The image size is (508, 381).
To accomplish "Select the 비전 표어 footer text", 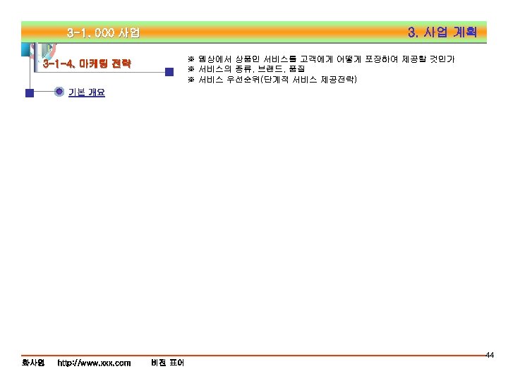I will point(167,363).
